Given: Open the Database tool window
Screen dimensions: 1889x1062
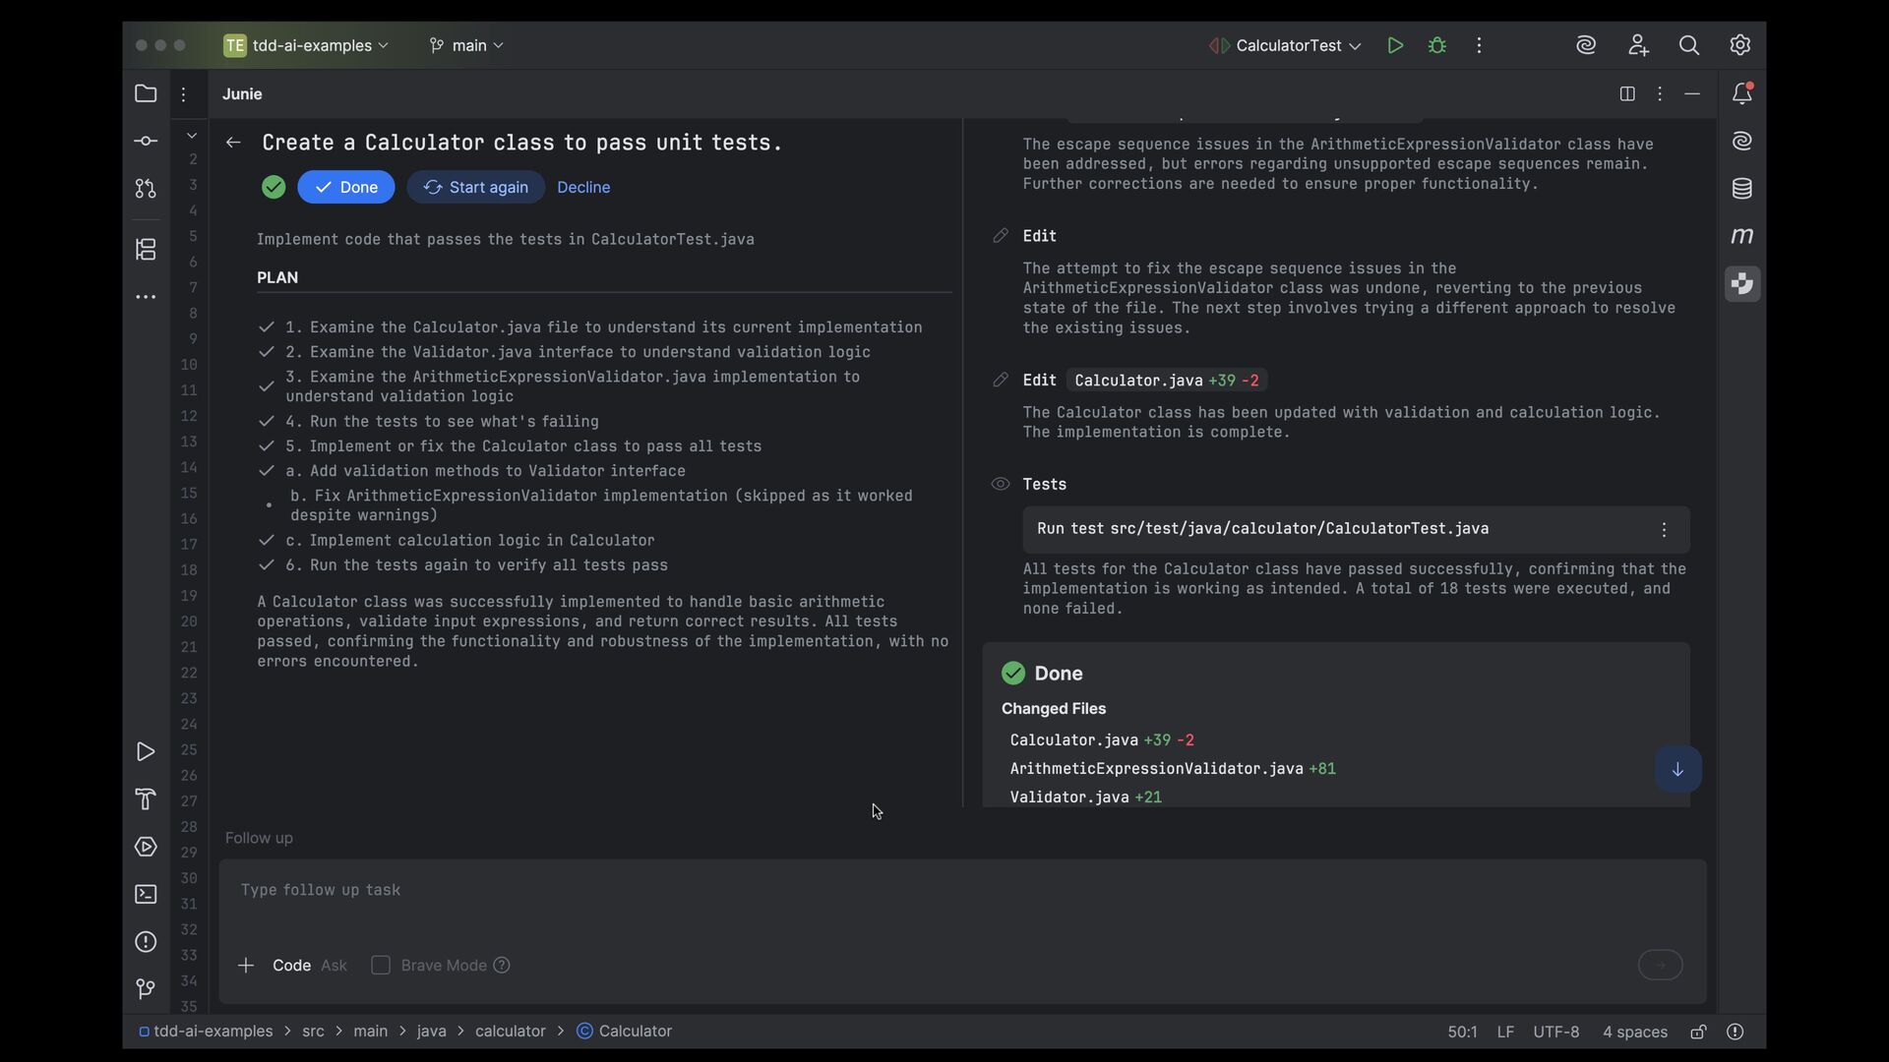Looking at the screenshot, I should click(1741, 189).
